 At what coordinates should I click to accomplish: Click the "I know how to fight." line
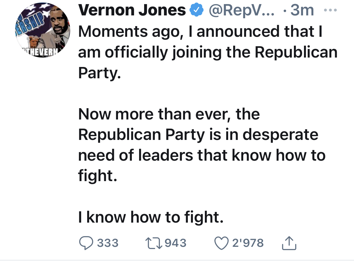coord(151,217)
